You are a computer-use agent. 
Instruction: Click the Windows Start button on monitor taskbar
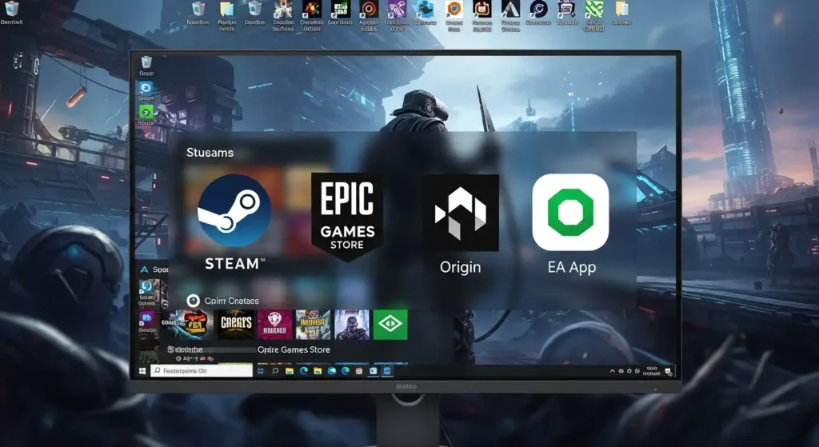point(142,371)
